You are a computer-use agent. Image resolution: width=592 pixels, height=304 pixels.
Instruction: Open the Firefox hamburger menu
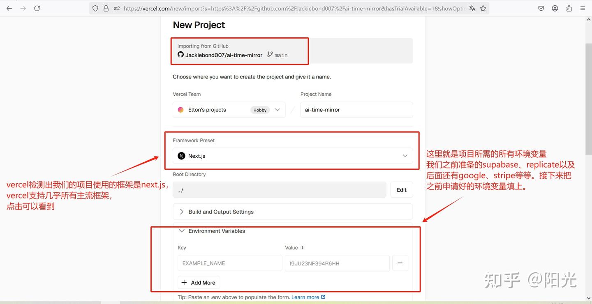coord(583,8)
